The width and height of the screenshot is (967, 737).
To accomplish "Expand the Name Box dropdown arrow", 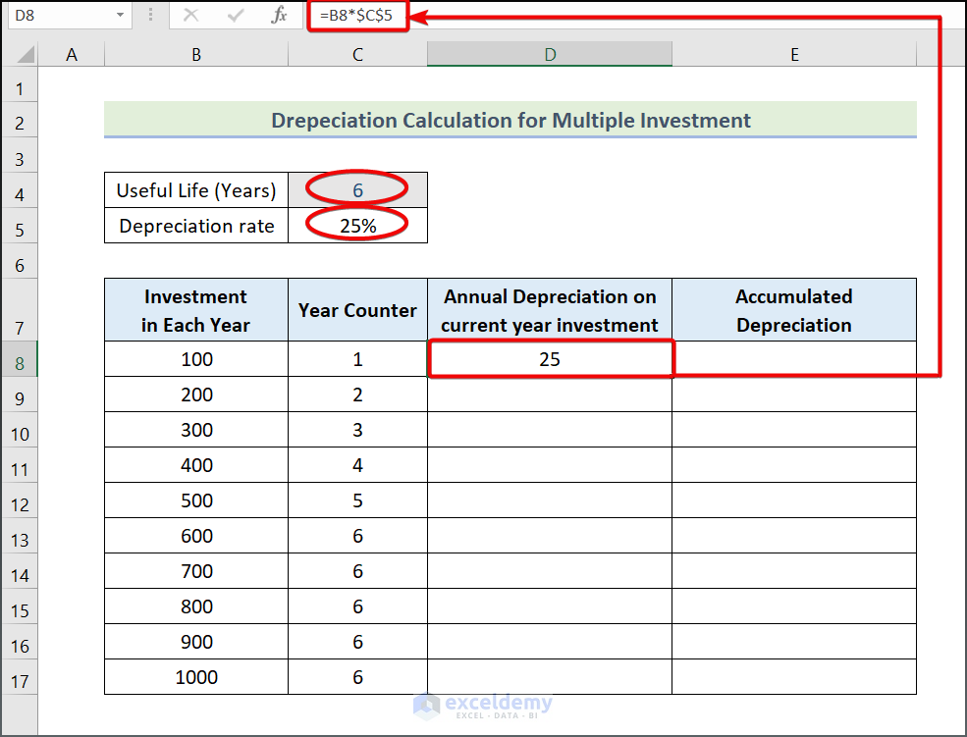I will 120,15.
